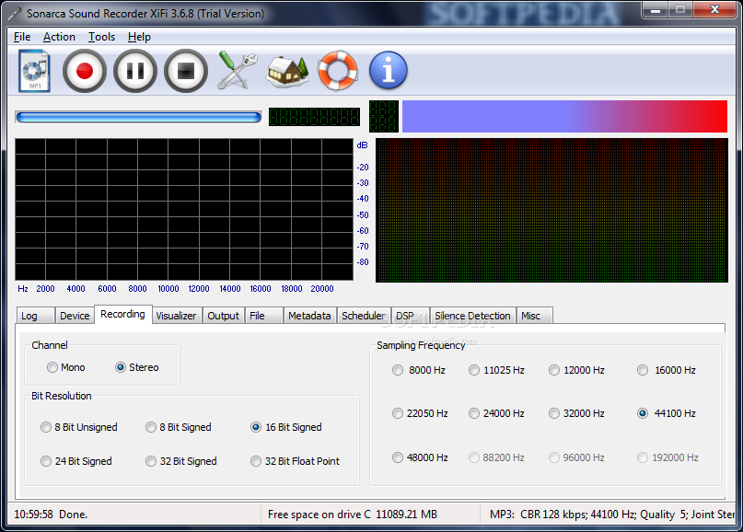Open the Help menu
The width and height of the screenshot is (743, 532).
coord(139,37)
